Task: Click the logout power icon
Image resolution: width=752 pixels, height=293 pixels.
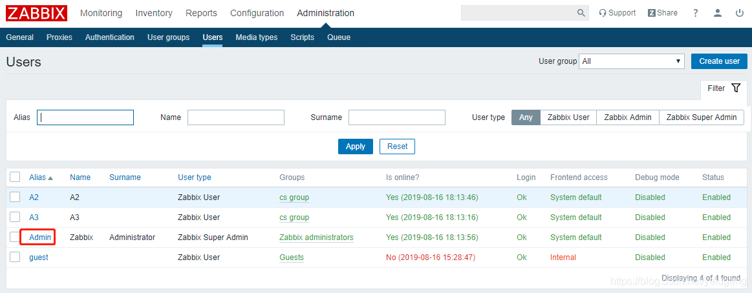Action: pos(740,14)
